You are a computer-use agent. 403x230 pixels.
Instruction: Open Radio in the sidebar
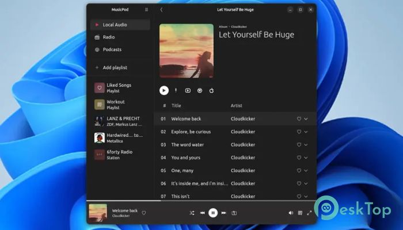click(120, 37)
